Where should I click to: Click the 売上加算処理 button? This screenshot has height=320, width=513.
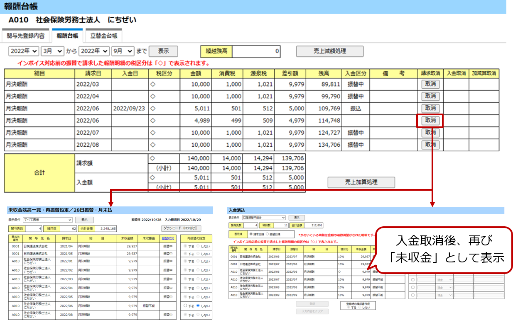[x=361, y=182]
